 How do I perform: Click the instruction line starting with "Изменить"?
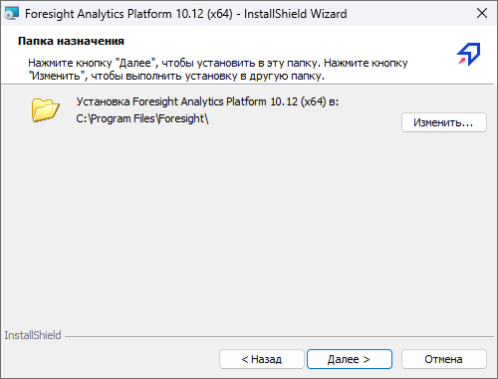(x=176, y=76)
